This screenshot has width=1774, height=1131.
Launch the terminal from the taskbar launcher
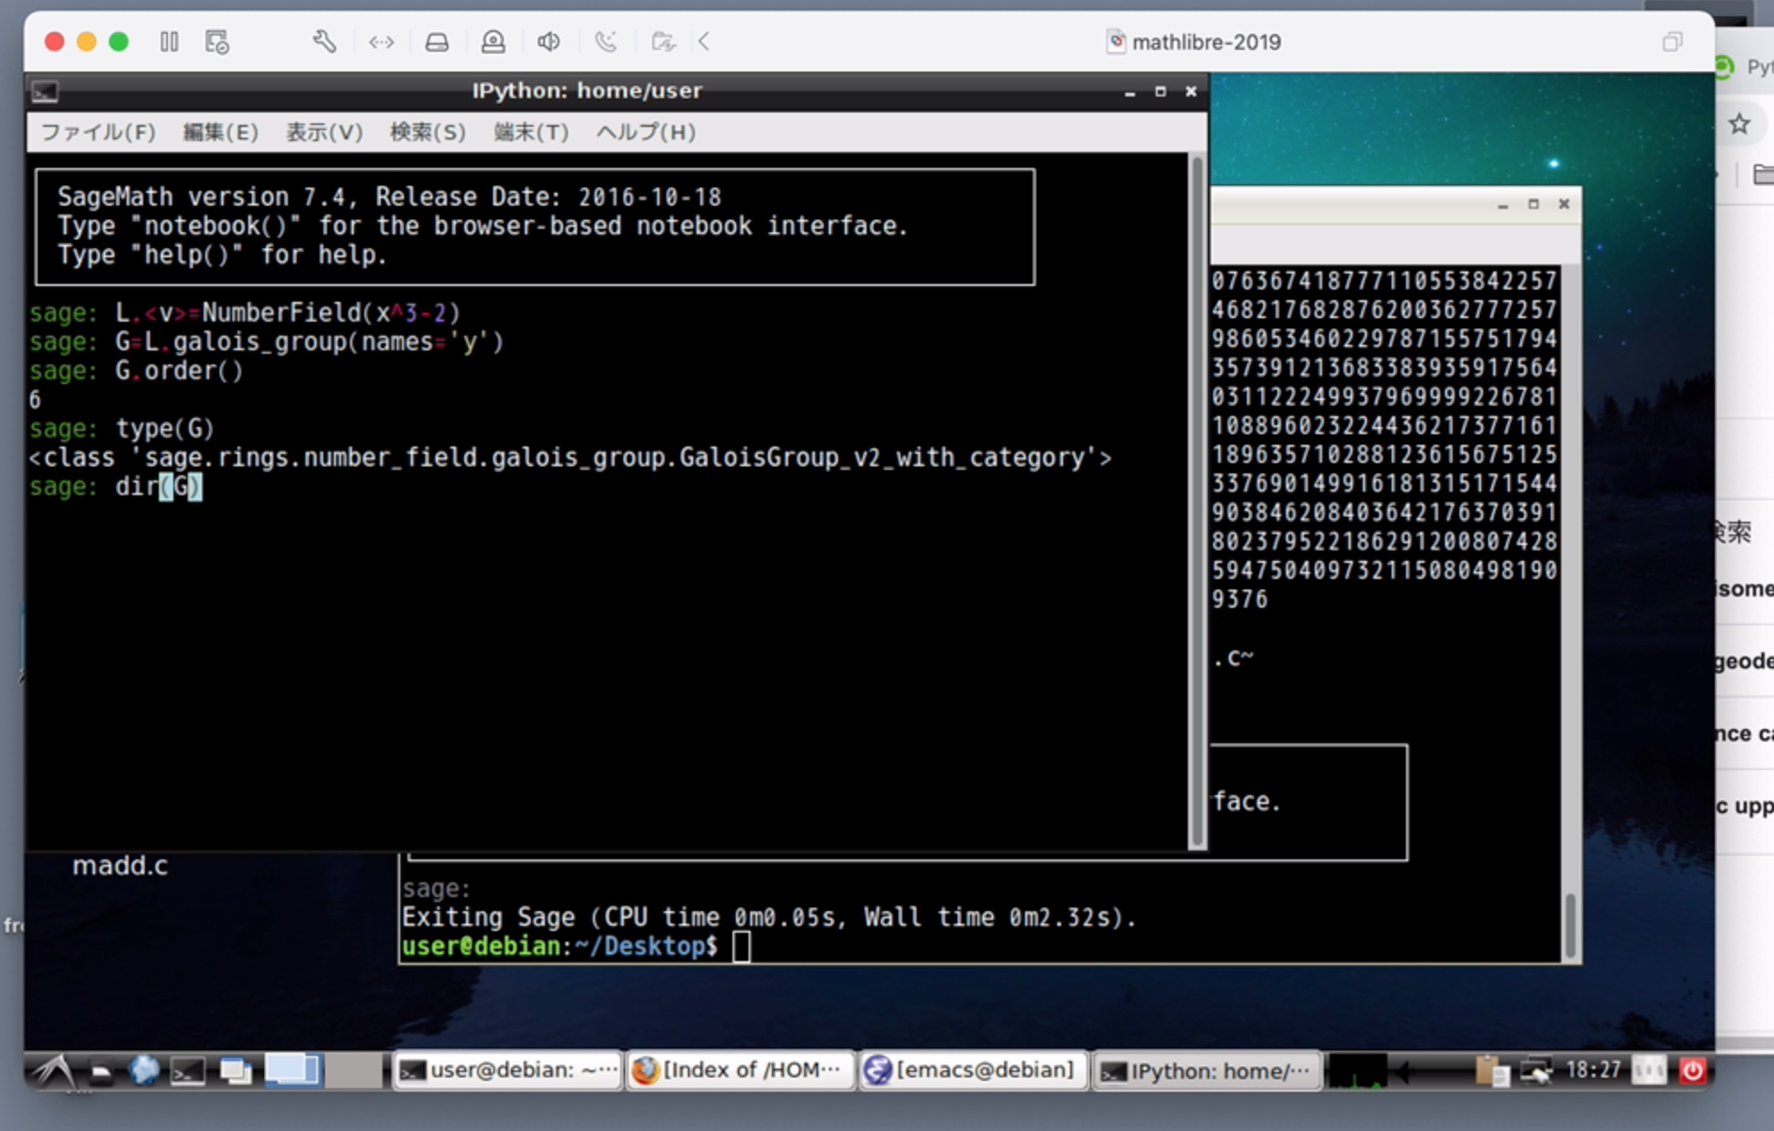(188, 1070)
